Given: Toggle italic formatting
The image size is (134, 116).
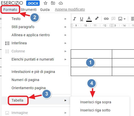Looking at the screenshot, I should (x=75, y=19).
